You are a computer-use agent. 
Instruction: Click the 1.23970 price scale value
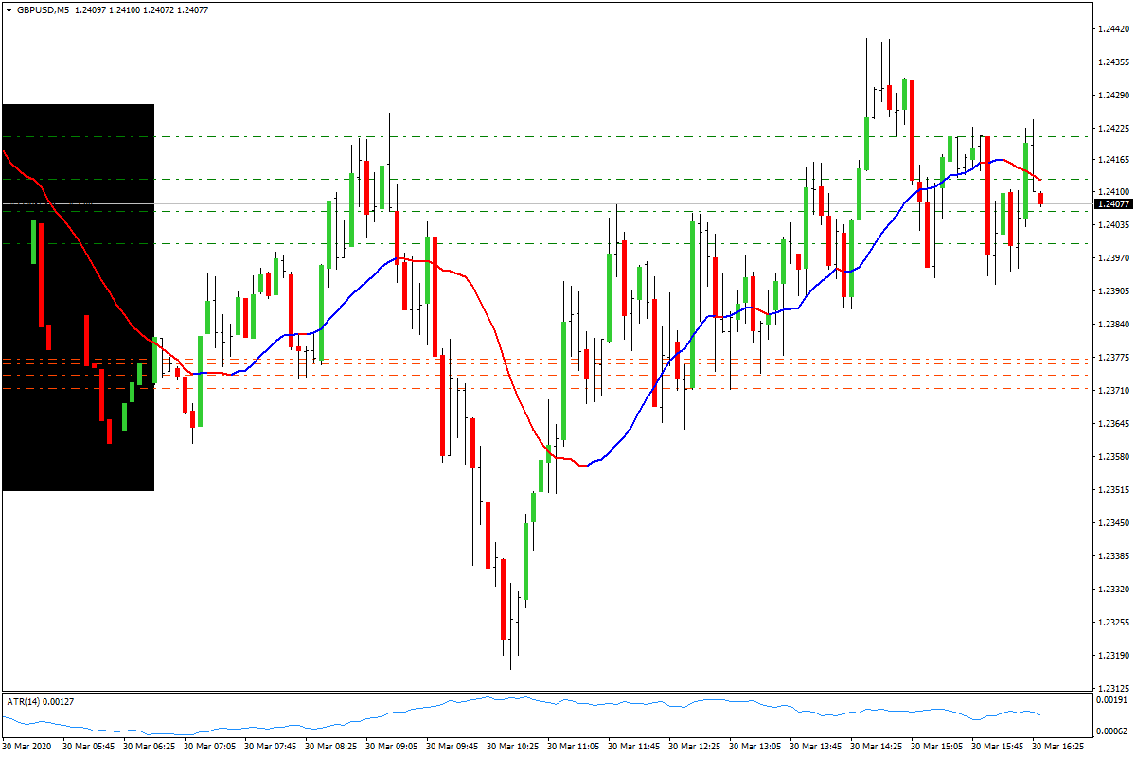1115,259
